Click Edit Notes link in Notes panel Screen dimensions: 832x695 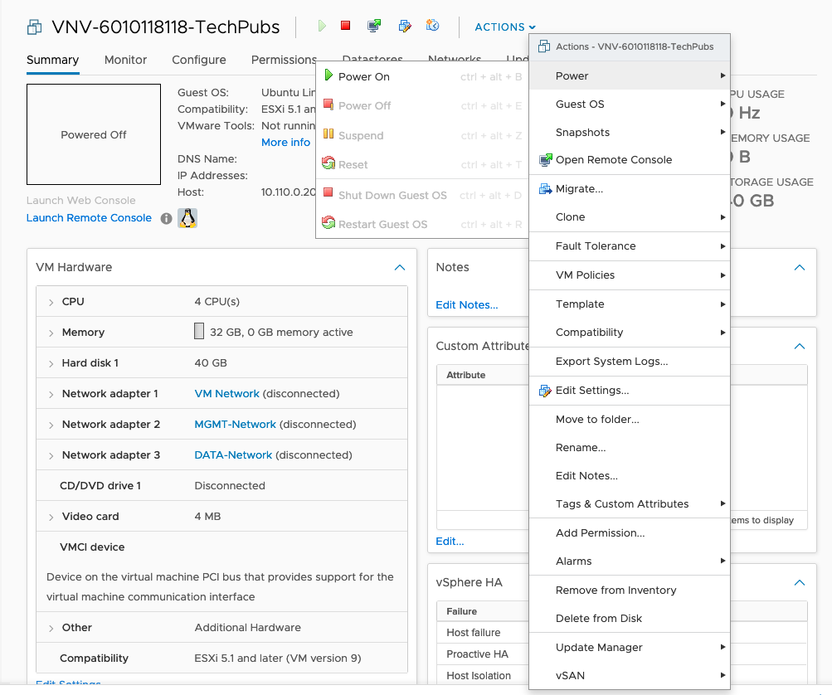[x=467, y=305]
